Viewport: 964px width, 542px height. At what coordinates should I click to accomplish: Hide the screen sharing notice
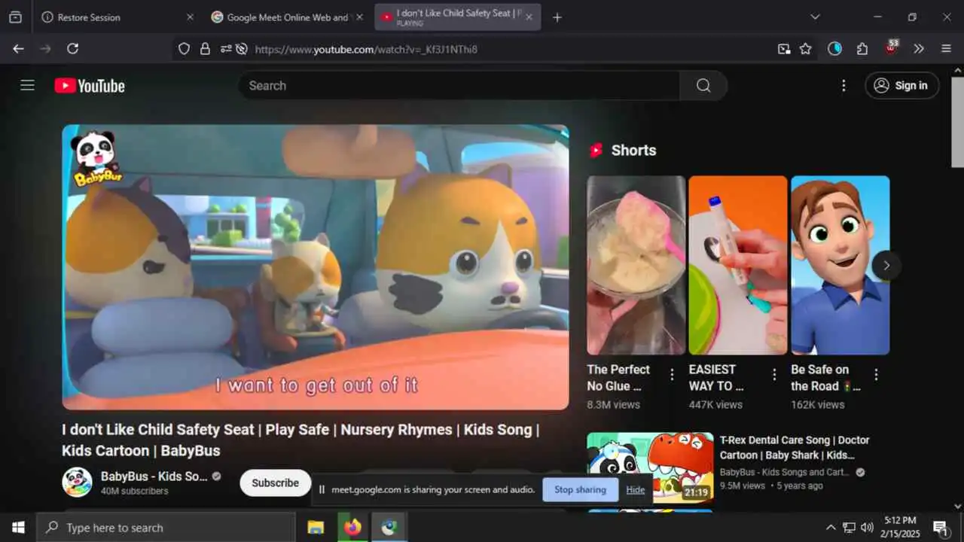[x=636, y=489]
